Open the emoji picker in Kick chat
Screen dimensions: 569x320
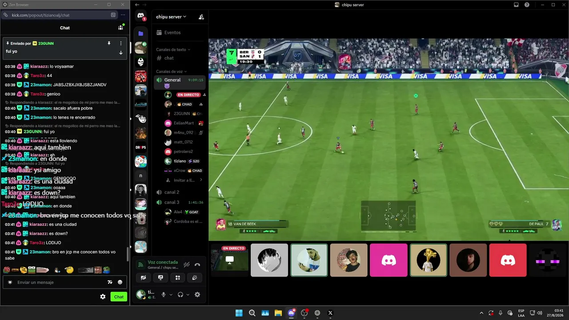(x=120, y=282)
